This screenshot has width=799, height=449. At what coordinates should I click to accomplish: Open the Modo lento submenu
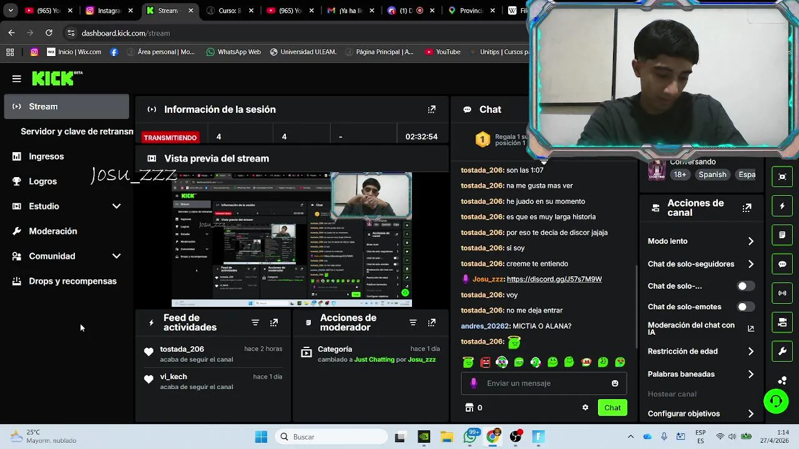click(701, 241)
